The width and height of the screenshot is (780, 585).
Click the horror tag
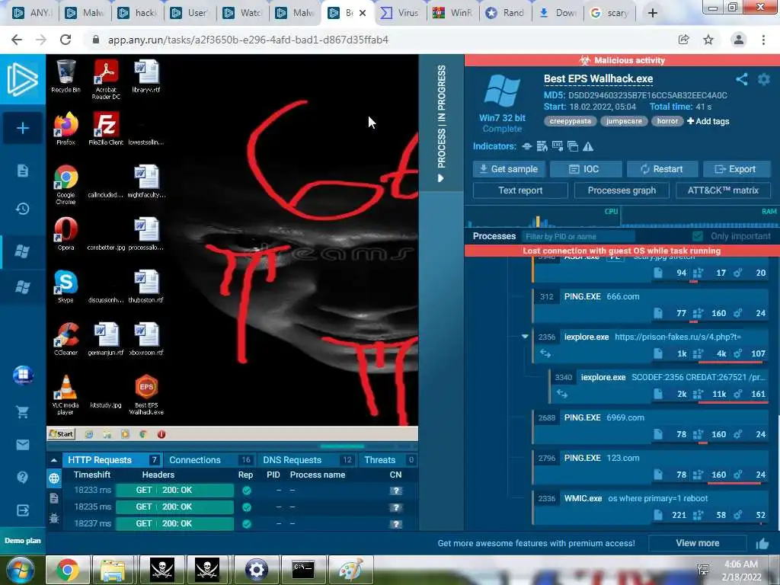pos(667,121)
